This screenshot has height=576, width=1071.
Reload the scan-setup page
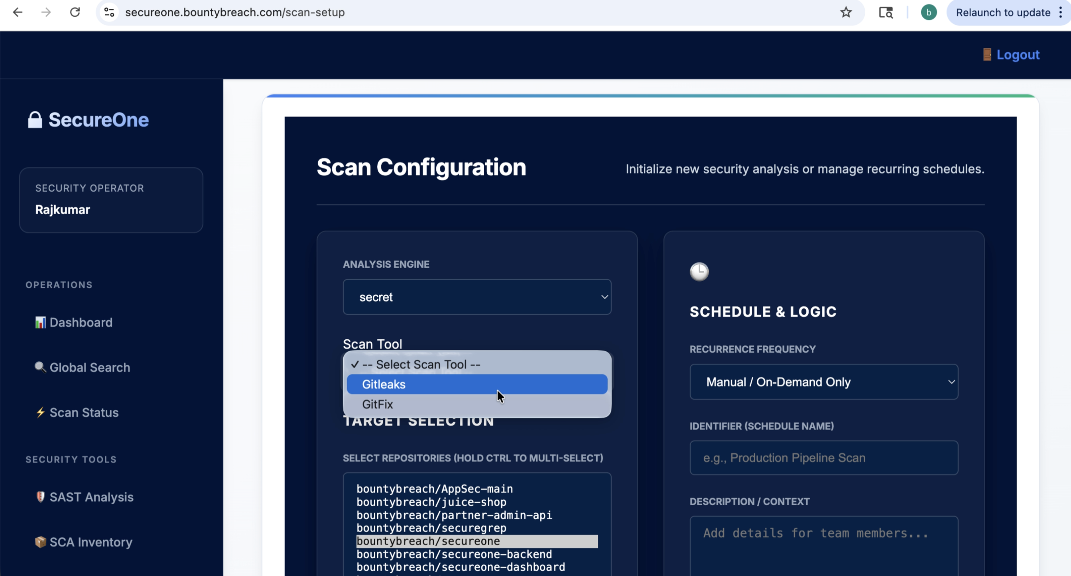pos(75,12)
